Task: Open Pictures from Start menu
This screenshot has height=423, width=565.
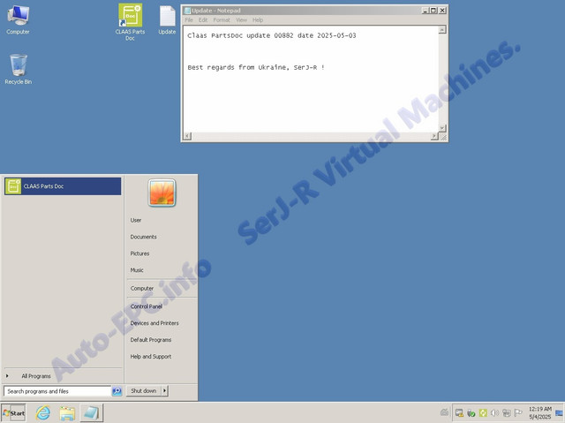Action: [139, 253]
